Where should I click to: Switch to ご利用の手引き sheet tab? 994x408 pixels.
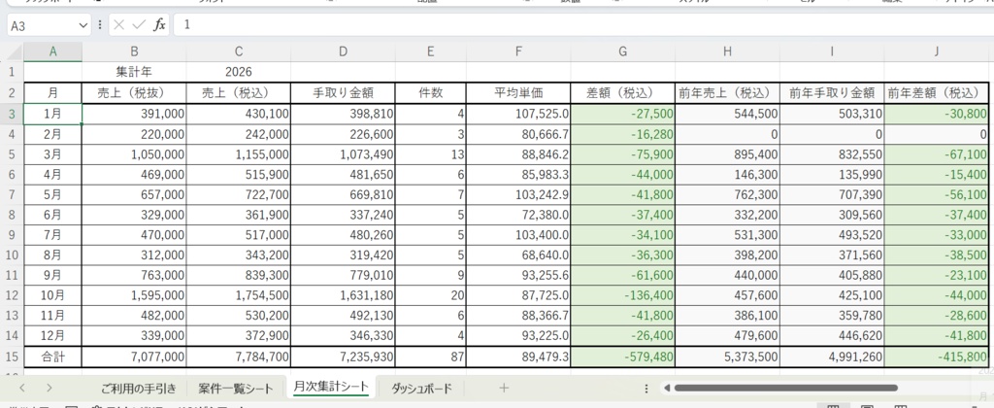coord(139,389)
